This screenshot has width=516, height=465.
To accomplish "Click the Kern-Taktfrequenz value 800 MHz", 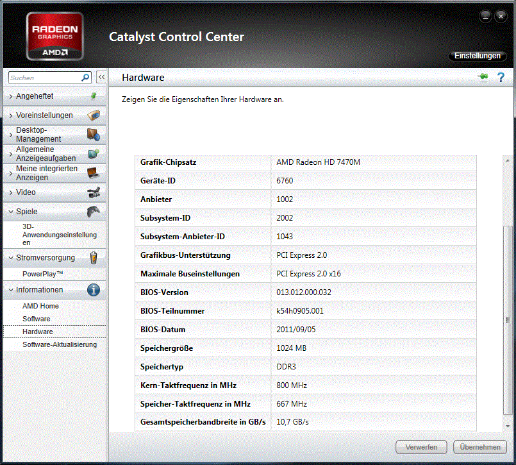I will [292, 385].
